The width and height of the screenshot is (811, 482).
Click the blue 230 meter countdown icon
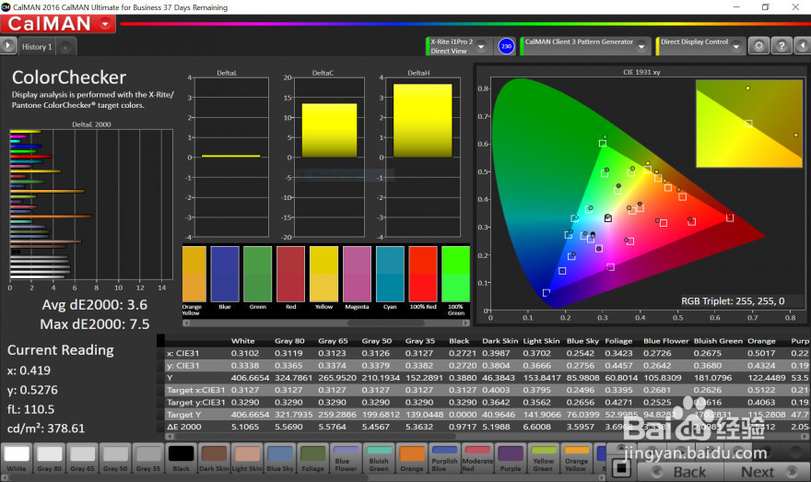[x=506, y=46]
